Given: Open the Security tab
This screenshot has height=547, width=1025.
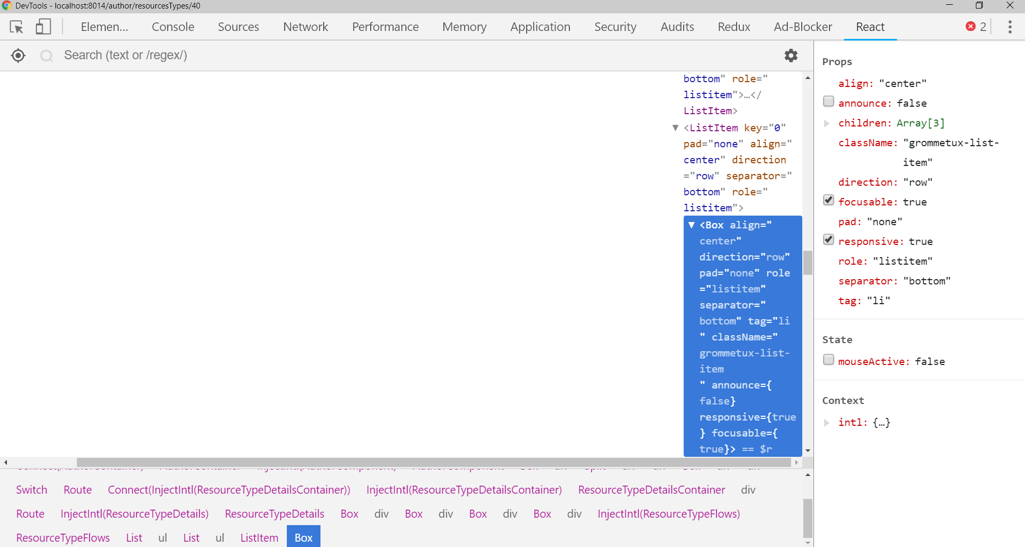Looking at the screenshot, I should (615, 27).
